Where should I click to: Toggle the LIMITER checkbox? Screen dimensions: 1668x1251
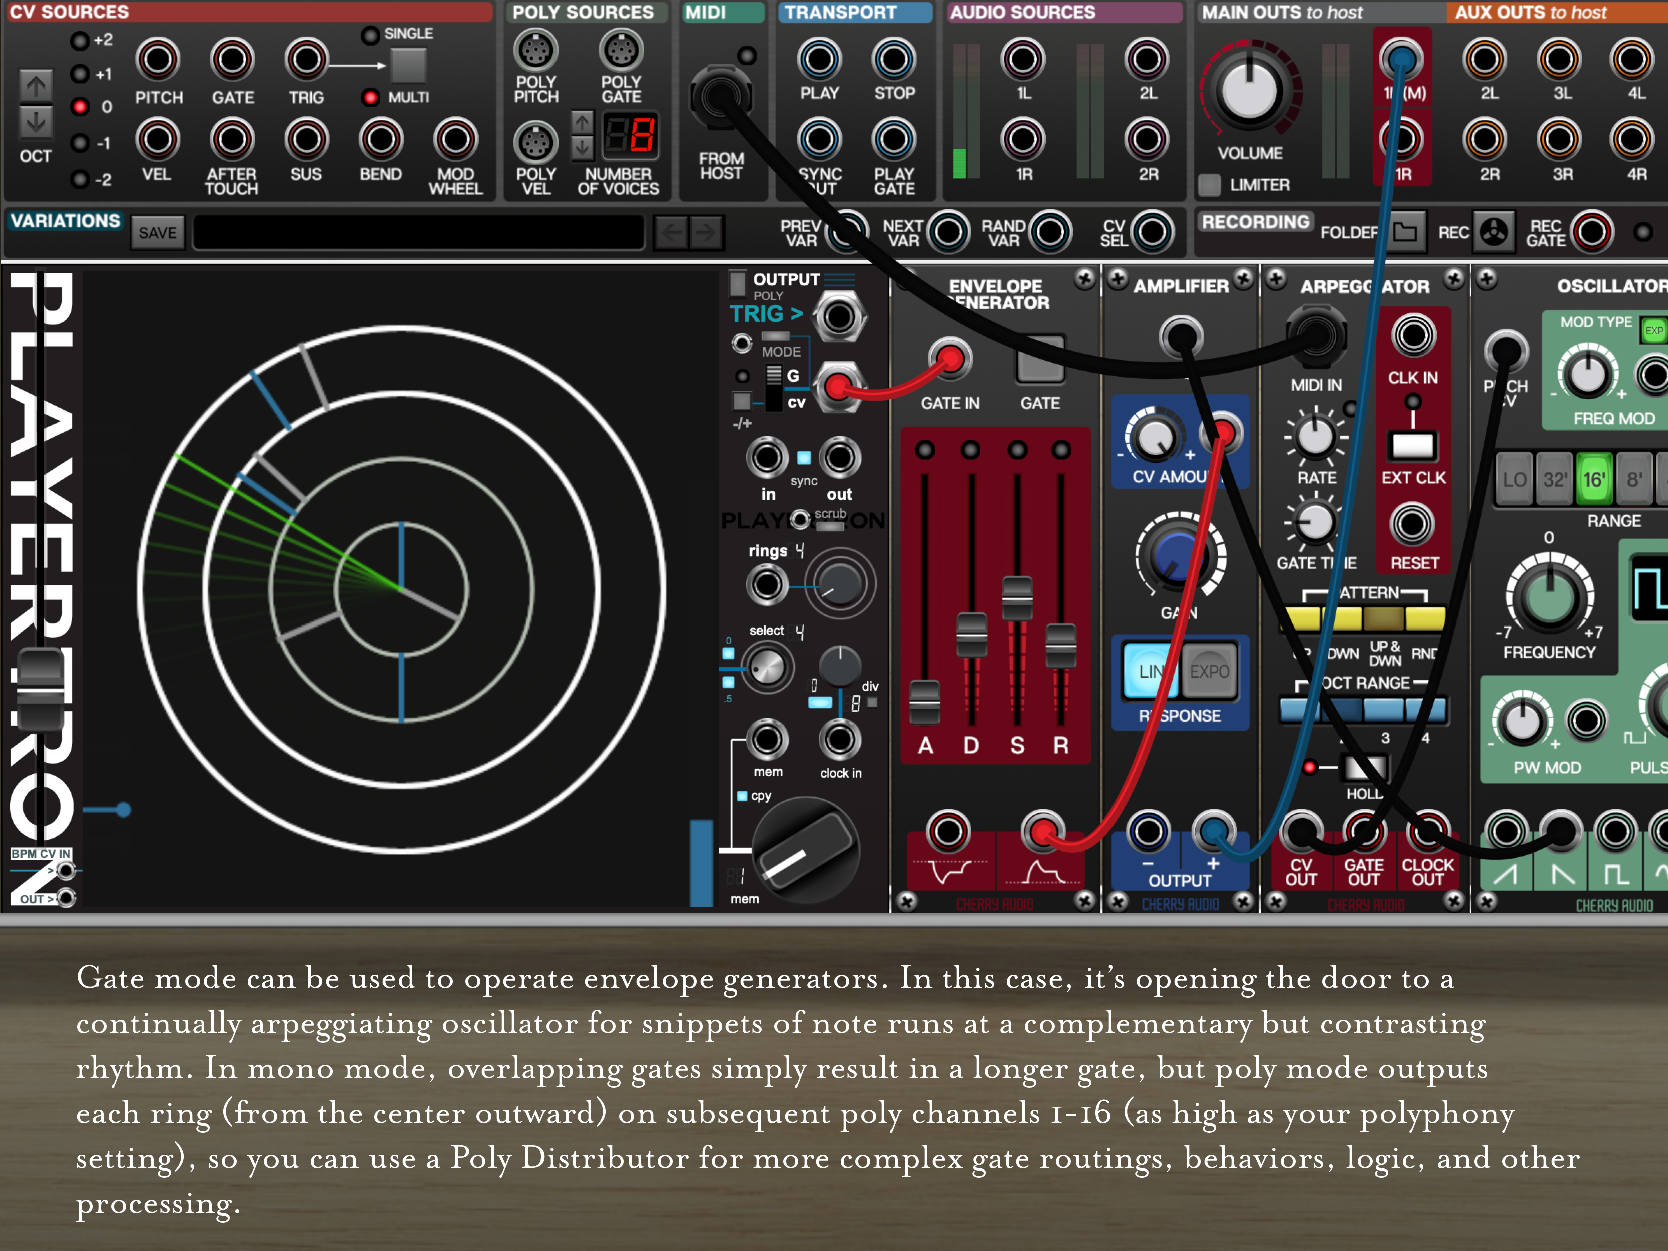point(1209,185)
